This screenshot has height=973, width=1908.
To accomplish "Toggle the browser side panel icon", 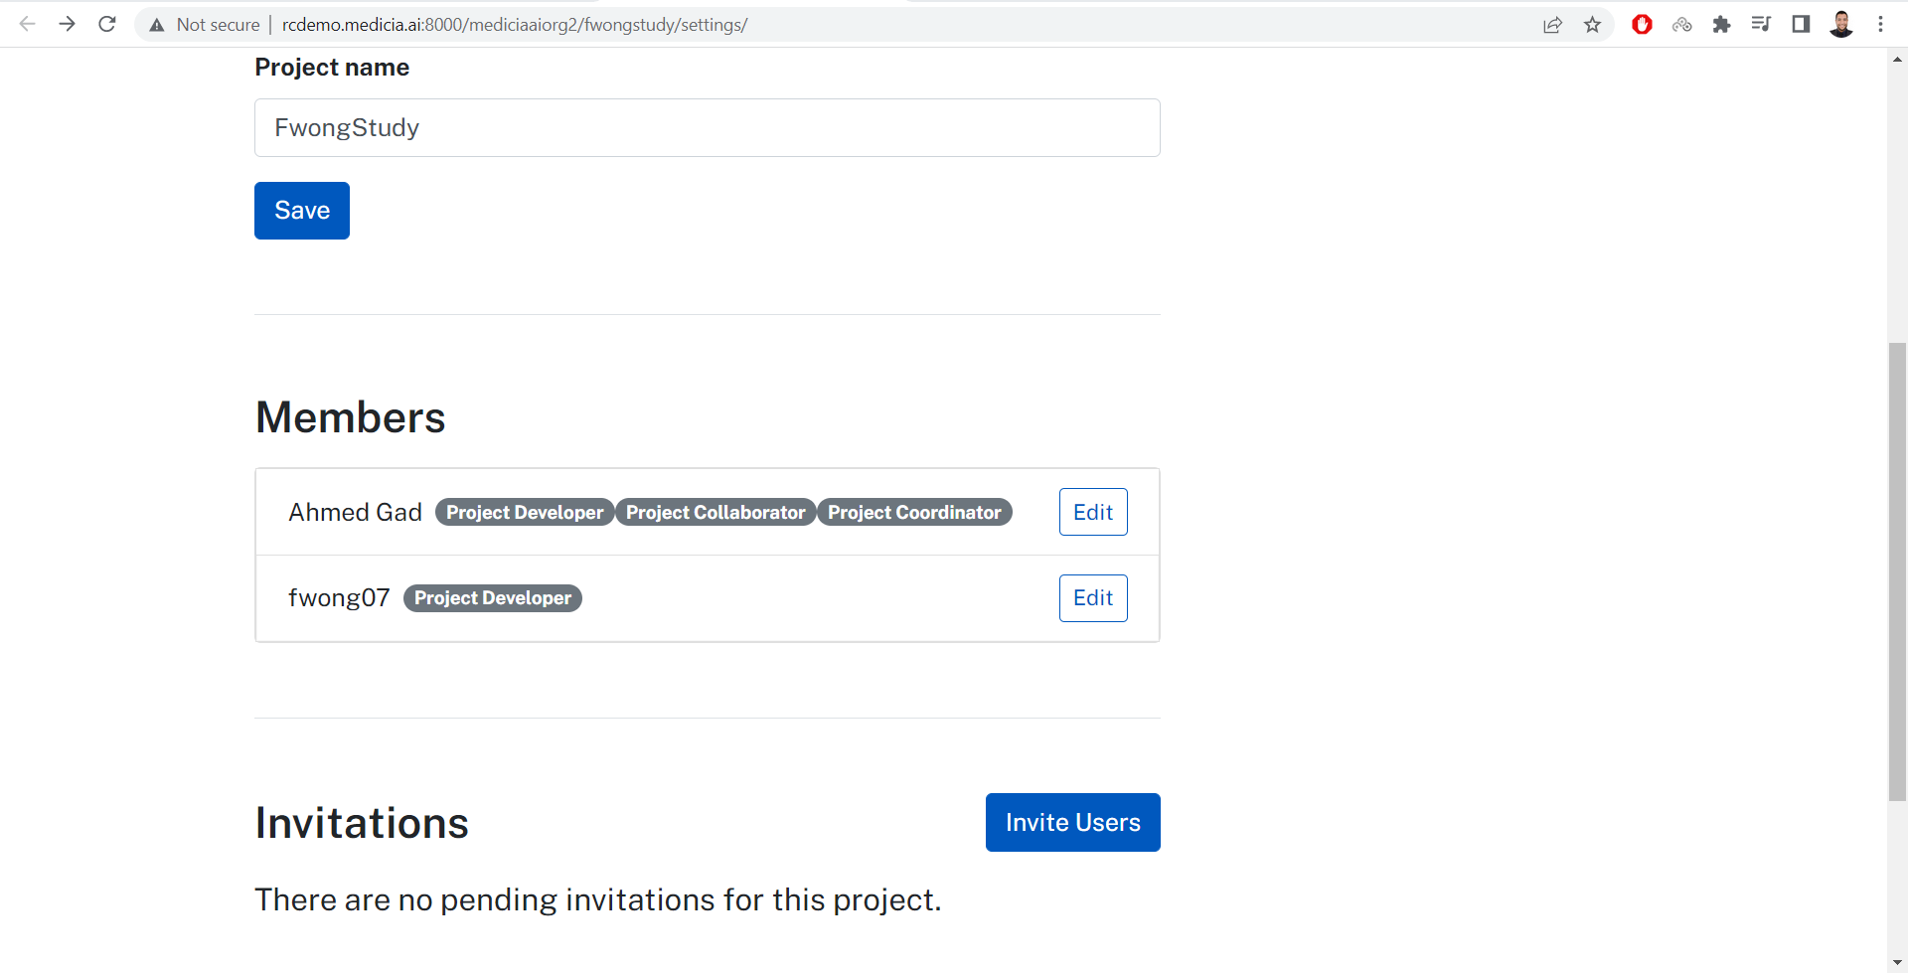I will 1801,24.
